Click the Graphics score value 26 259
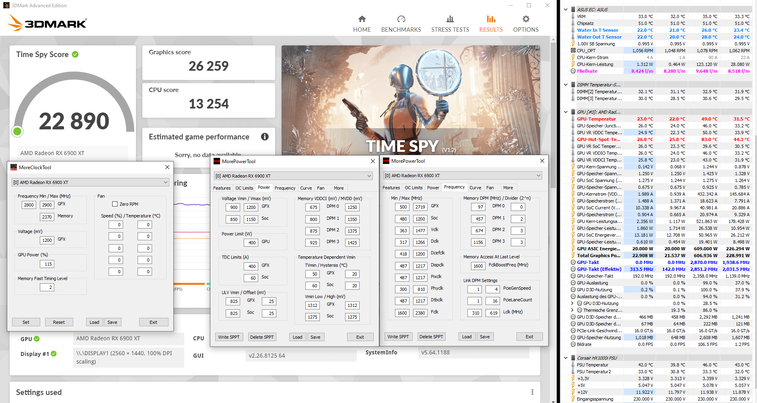The image size is (757, 403). [x=209, y=66]
